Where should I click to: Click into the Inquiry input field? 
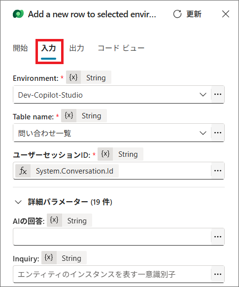point(112,274)
